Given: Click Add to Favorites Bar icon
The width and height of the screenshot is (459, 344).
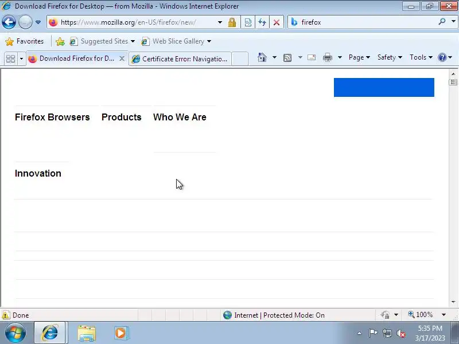Looking at the screenshot, I should coord(60,41).
